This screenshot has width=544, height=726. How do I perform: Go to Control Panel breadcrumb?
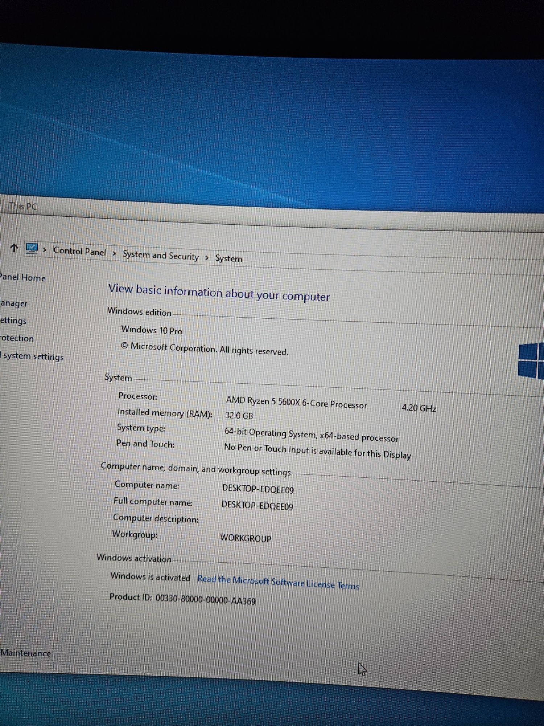pyautogui.click(x=80, y=251)
